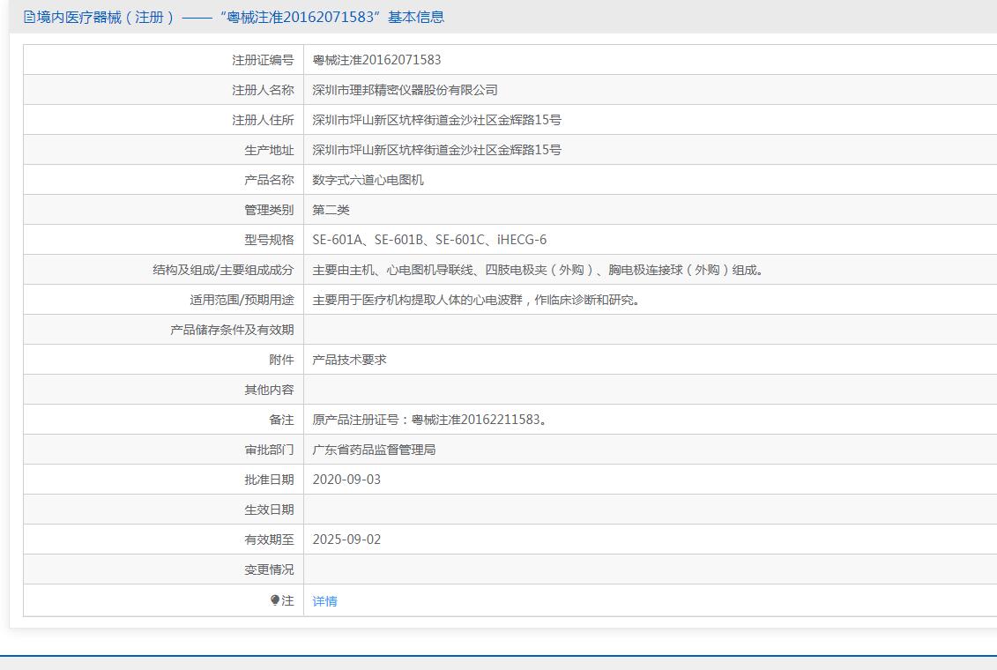Click the 生产地址 label
Viewport: 997px width, 670px height.
[269, 150]
